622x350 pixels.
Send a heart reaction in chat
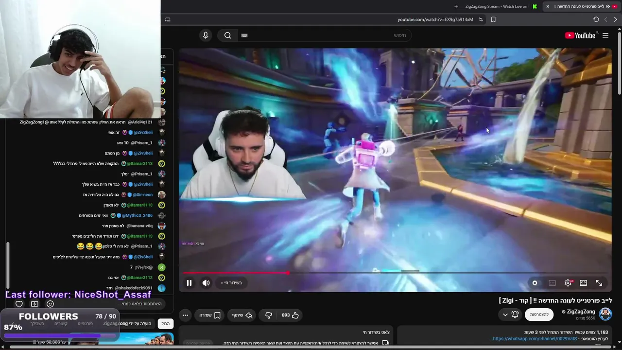pyautogui.click(x=19, y=304)
